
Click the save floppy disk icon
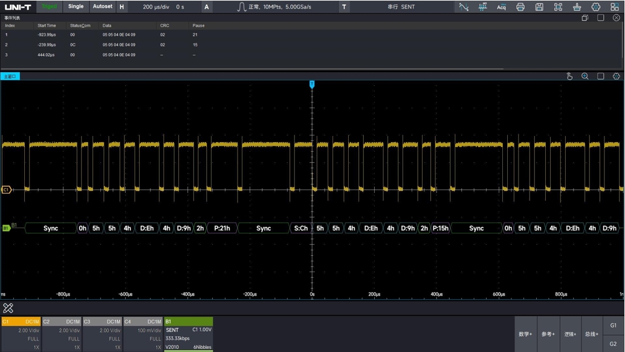point(539,7)
